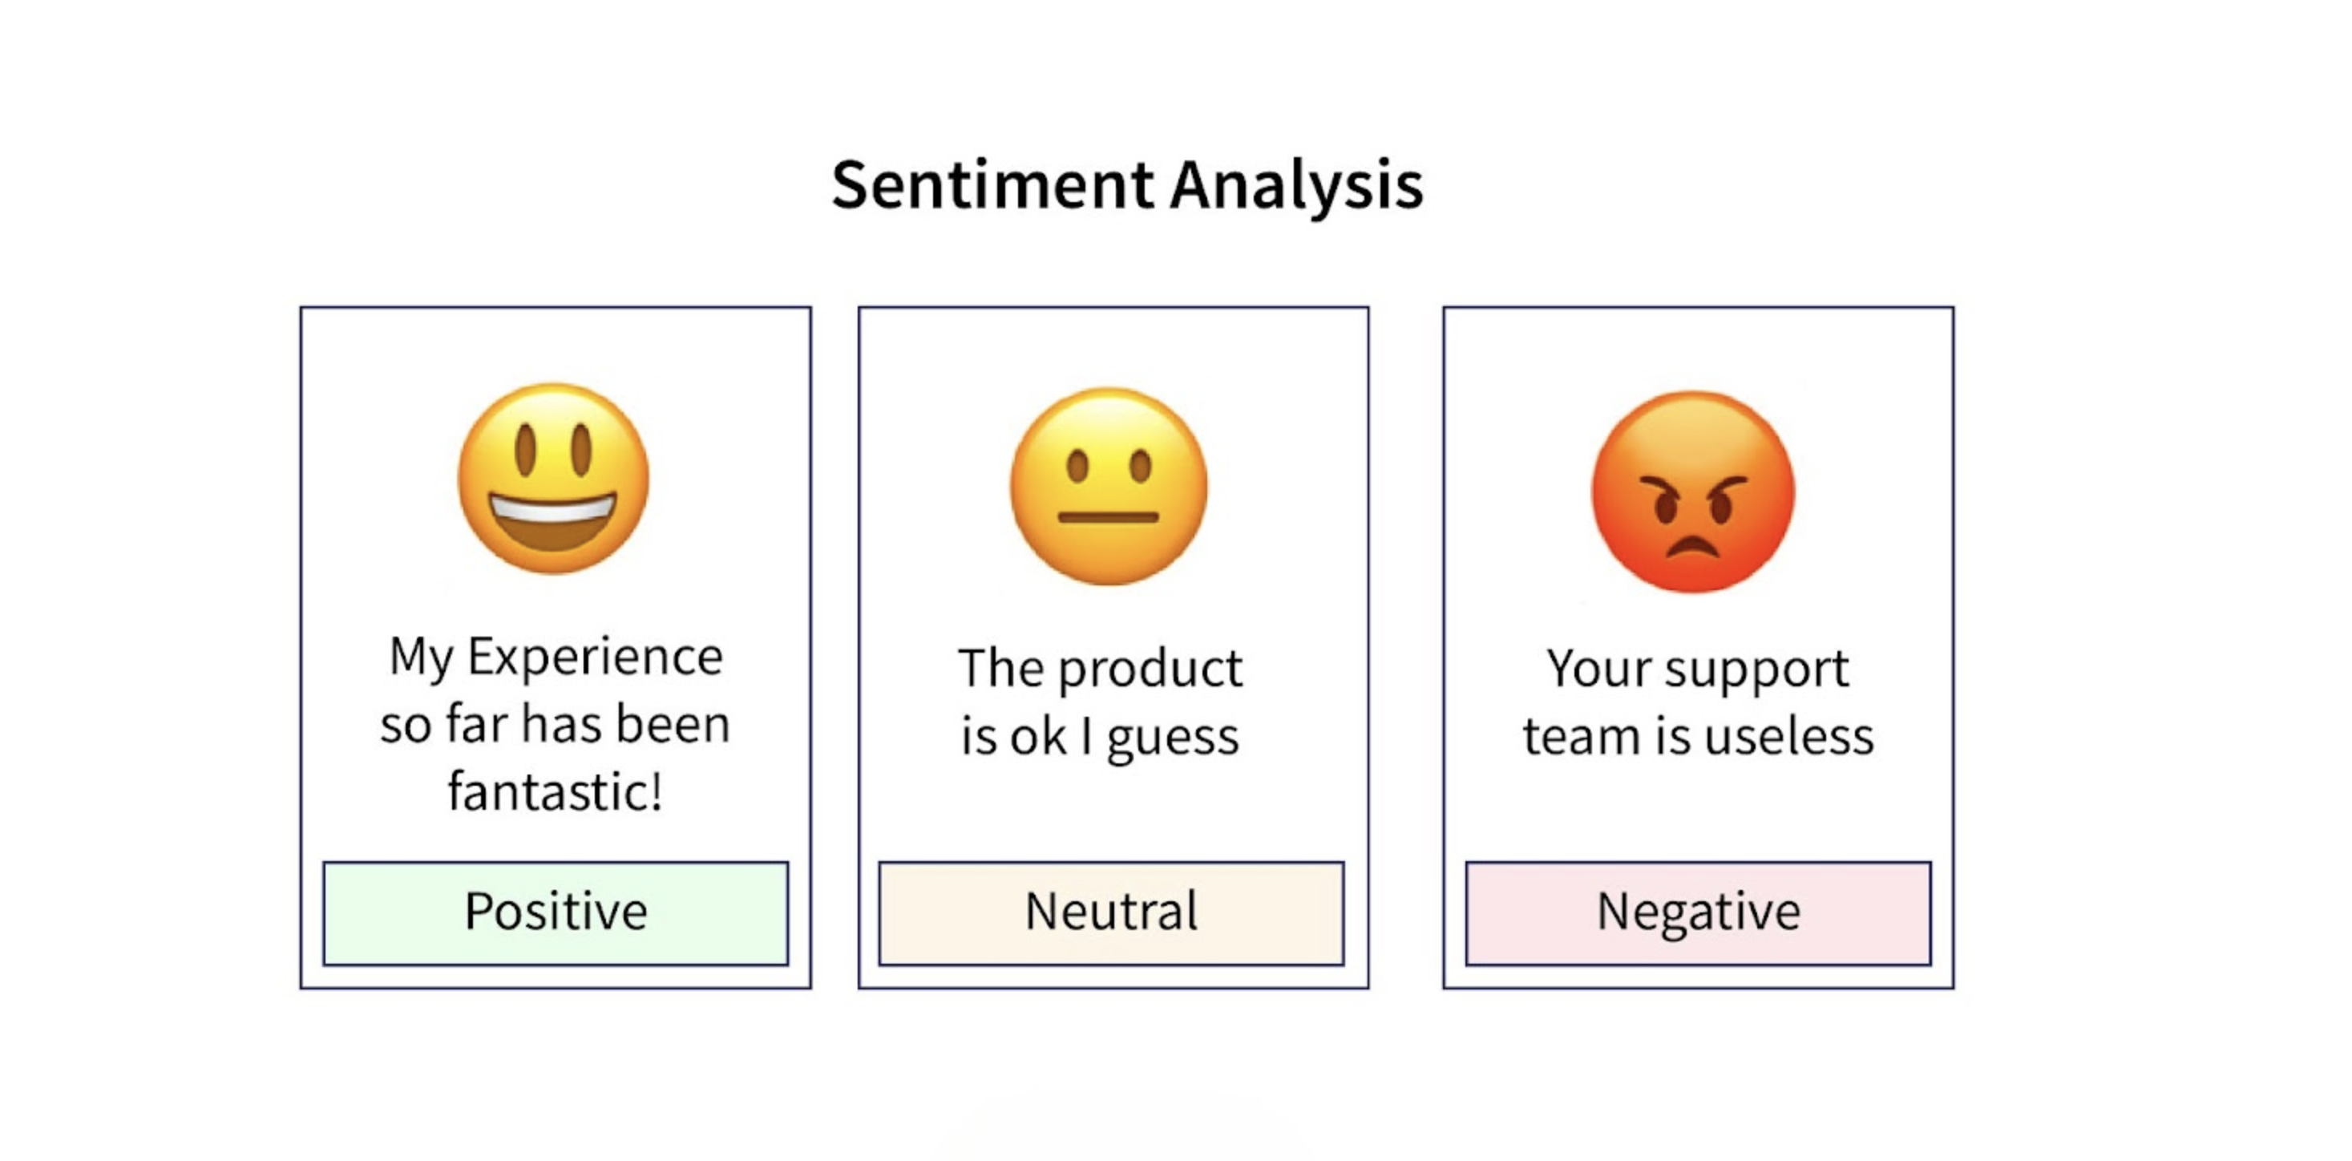
Task: Click the happy emoji's toothy smile
Action: 552,519
